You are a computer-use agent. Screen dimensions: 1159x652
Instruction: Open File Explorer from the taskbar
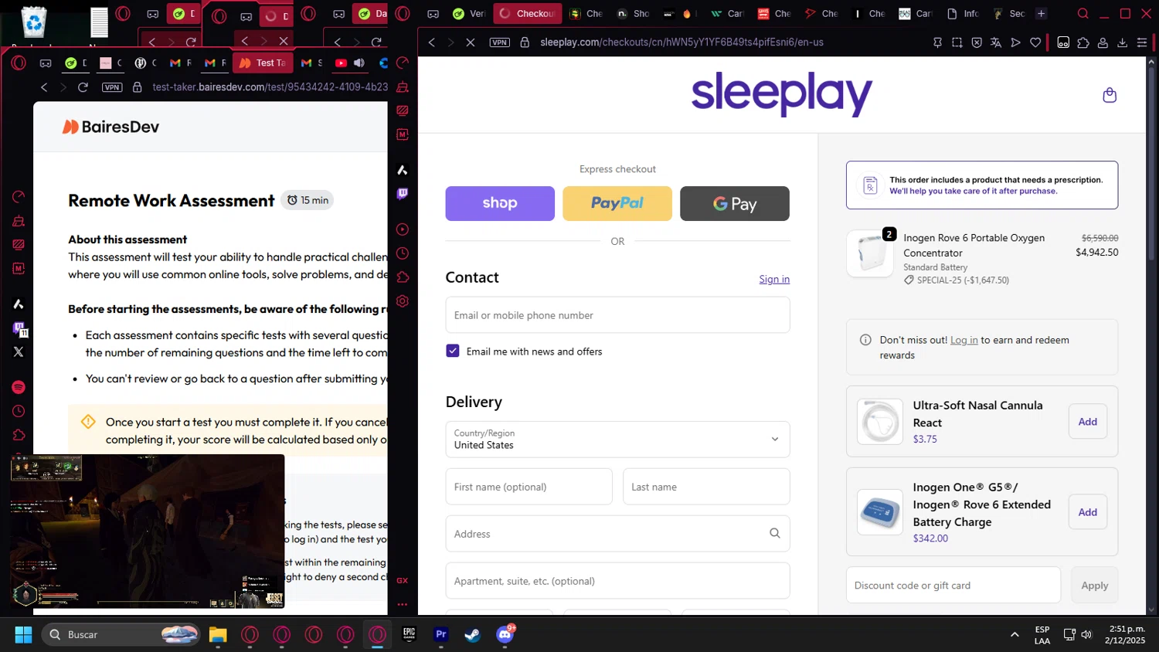(x=218, y=634)
